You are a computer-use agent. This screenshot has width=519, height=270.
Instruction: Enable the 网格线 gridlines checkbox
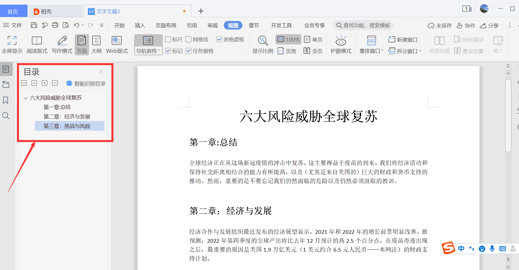click(x=188, y=39)
